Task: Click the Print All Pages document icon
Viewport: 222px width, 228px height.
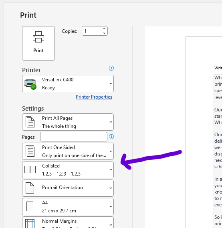Action: tap(30, 122)
